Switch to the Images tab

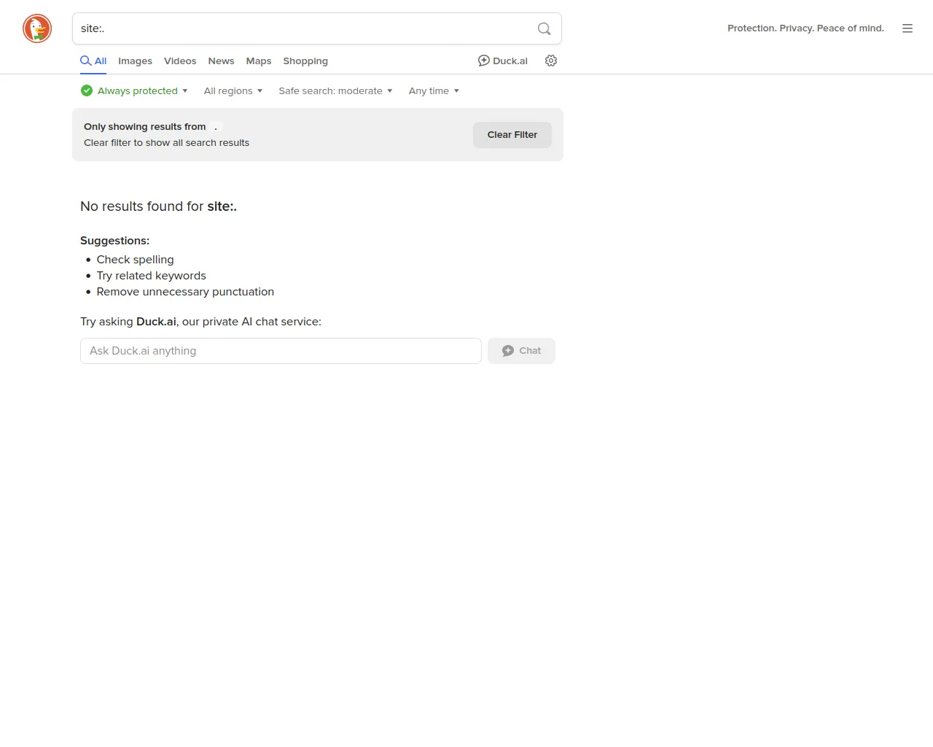(135, 61)
